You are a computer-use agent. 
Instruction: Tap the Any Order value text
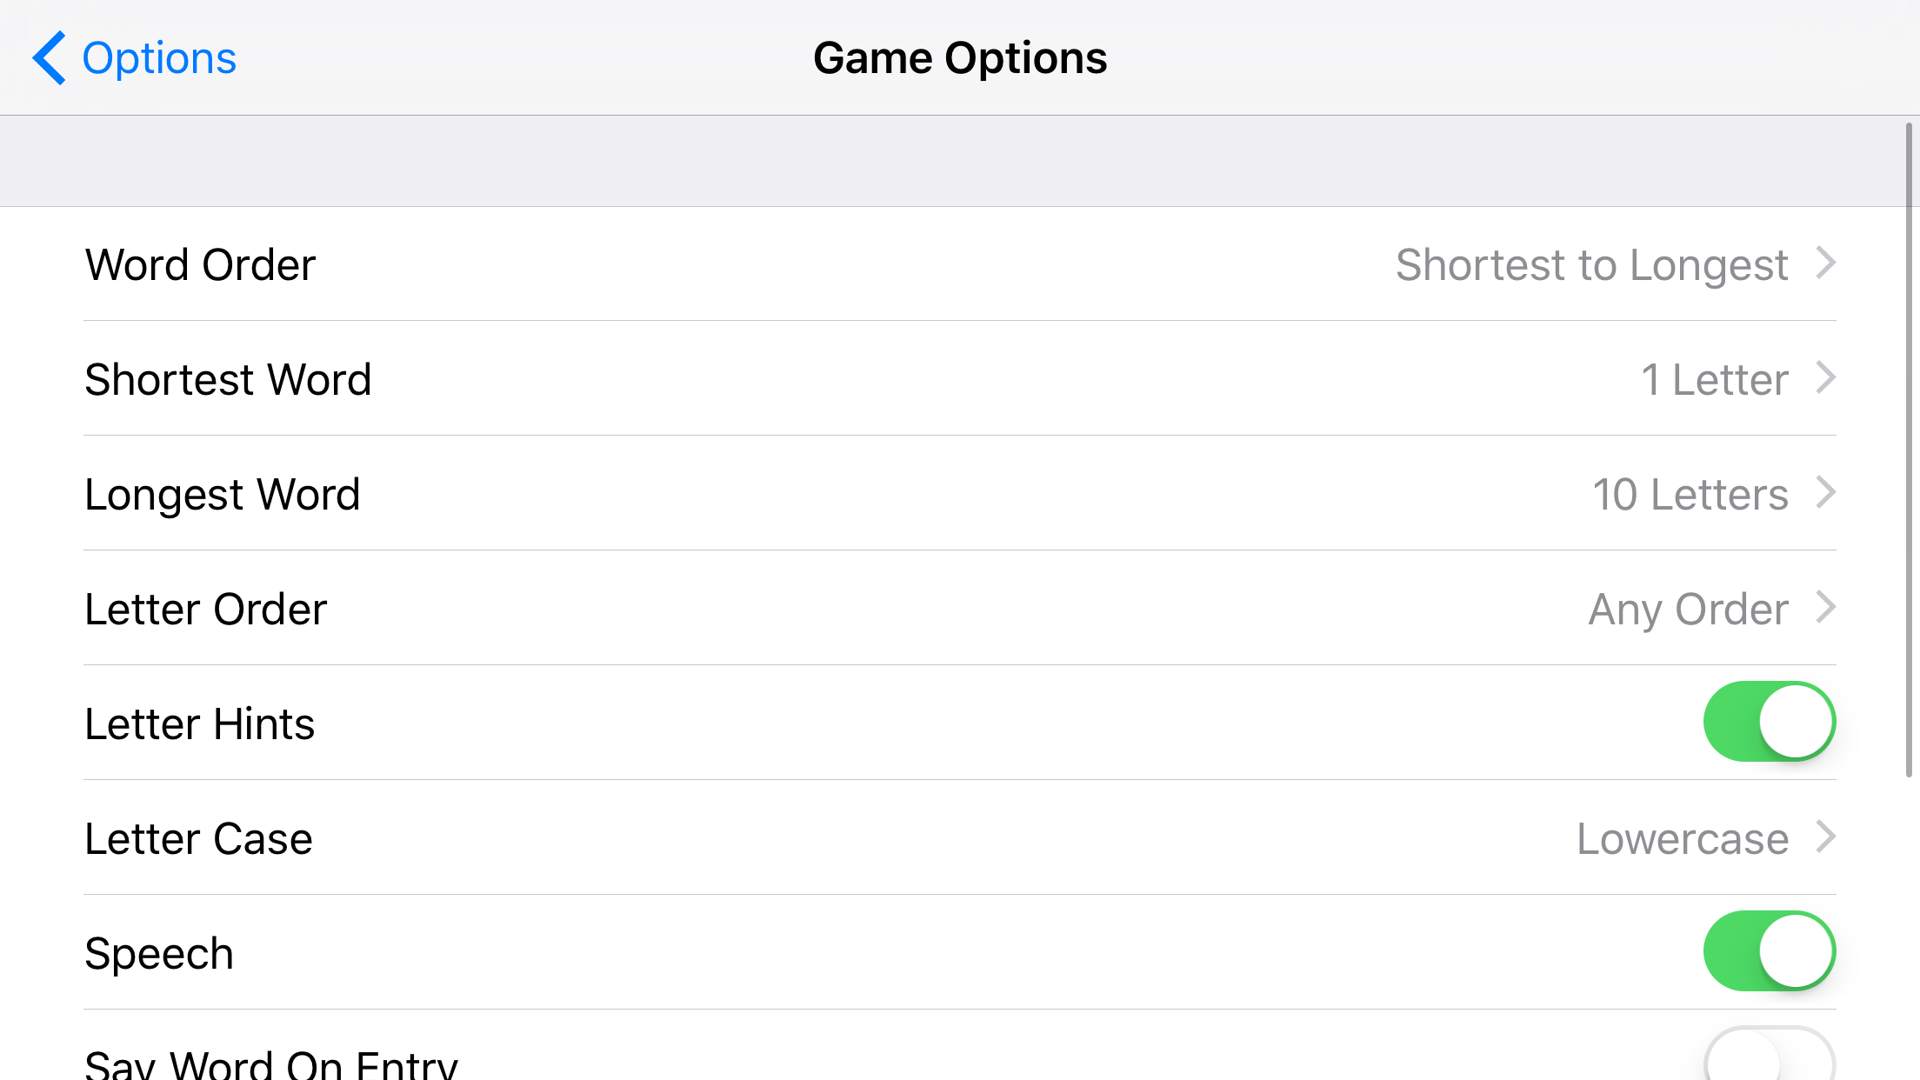point(1688,609)
